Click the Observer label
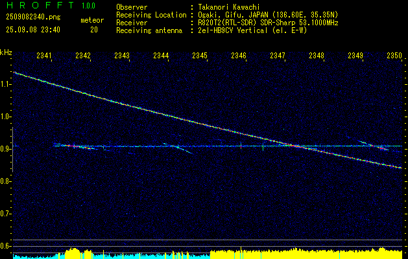408x259 pixels. 132,7
